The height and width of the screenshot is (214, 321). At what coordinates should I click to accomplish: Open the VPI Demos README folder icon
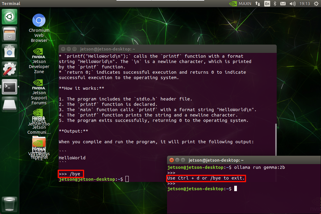pyautogui.click(x=39, y=148)
